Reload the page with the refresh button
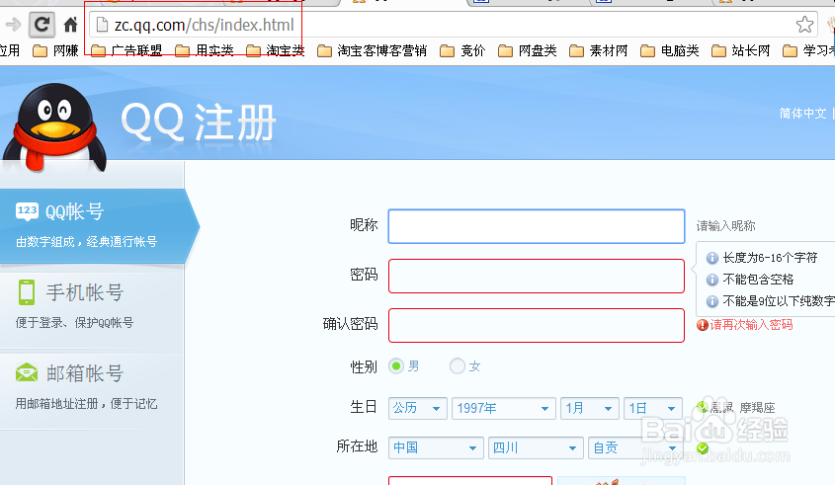The height and width of the screenshot is (485, 835). 42,25
